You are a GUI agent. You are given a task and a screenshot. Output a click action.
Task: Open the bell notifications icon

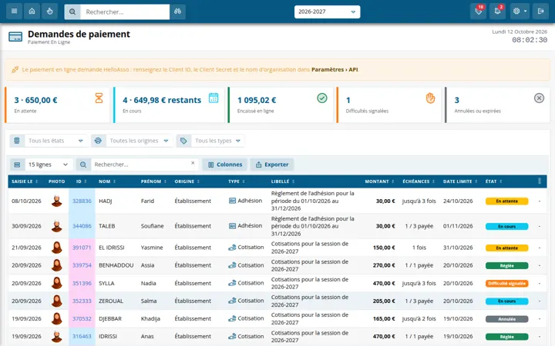[x=497, y=12]
